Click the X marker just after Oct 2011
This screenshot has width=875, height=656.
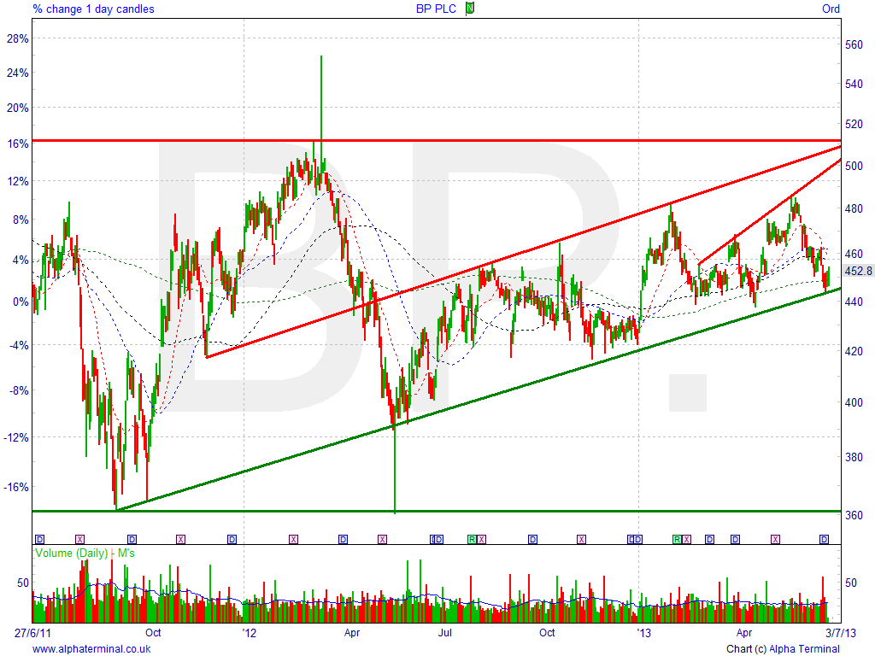click(180, 540)
